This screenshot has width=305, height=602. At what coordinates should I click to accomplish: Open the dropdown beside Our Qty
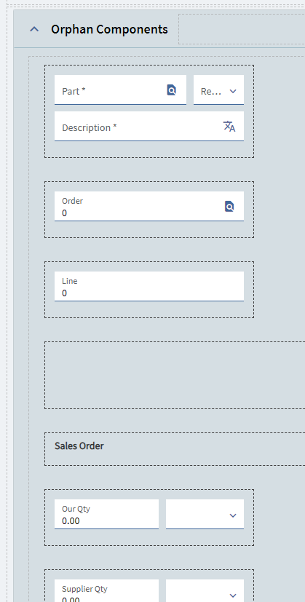click(205, 514)
